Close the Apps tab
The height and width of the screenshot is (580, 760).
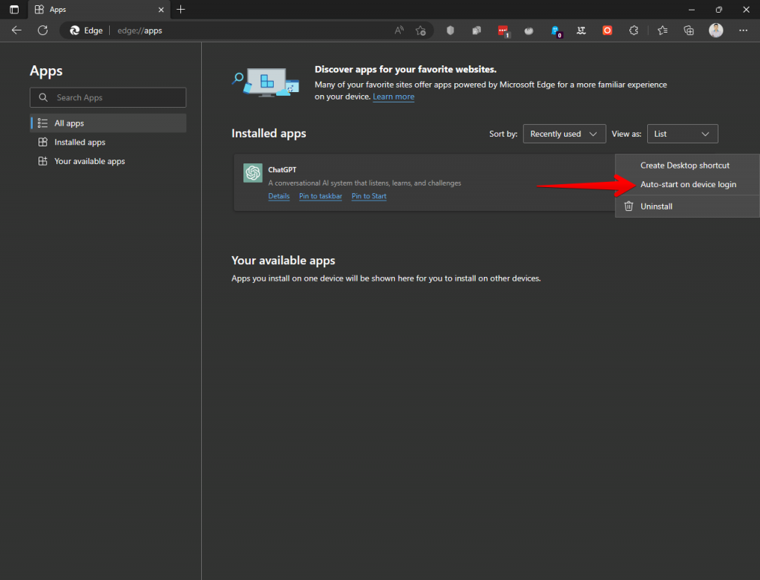click(161, 10)
